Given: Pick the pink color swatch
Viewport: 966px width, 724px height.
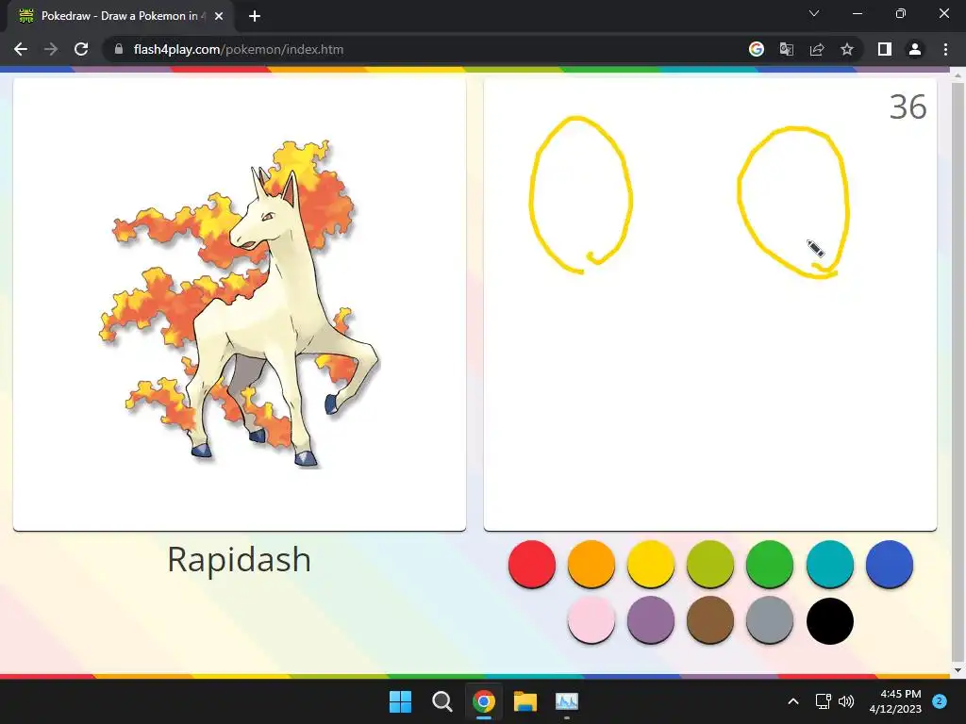Looking at the screenshot, I should click(591, 620).
